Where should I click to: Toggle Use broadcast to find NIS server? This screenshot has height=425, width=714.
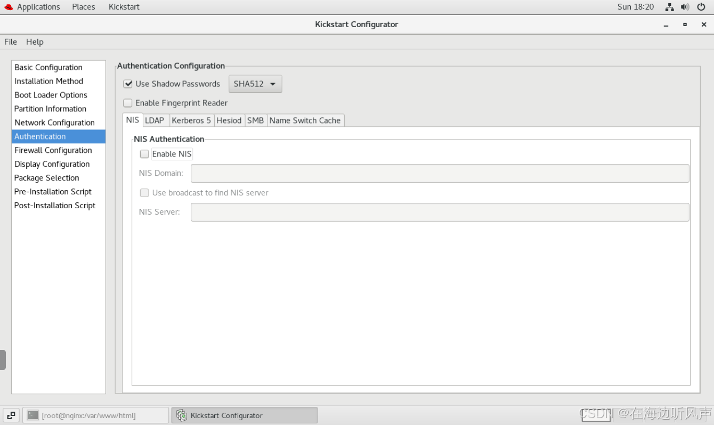point(144,193)
